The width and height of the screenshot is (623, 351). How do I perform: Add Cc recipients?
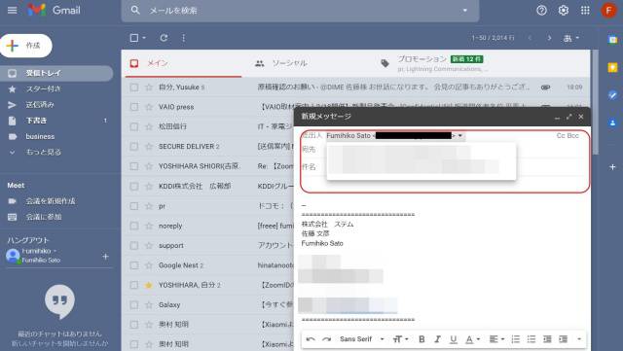(561, 136)
